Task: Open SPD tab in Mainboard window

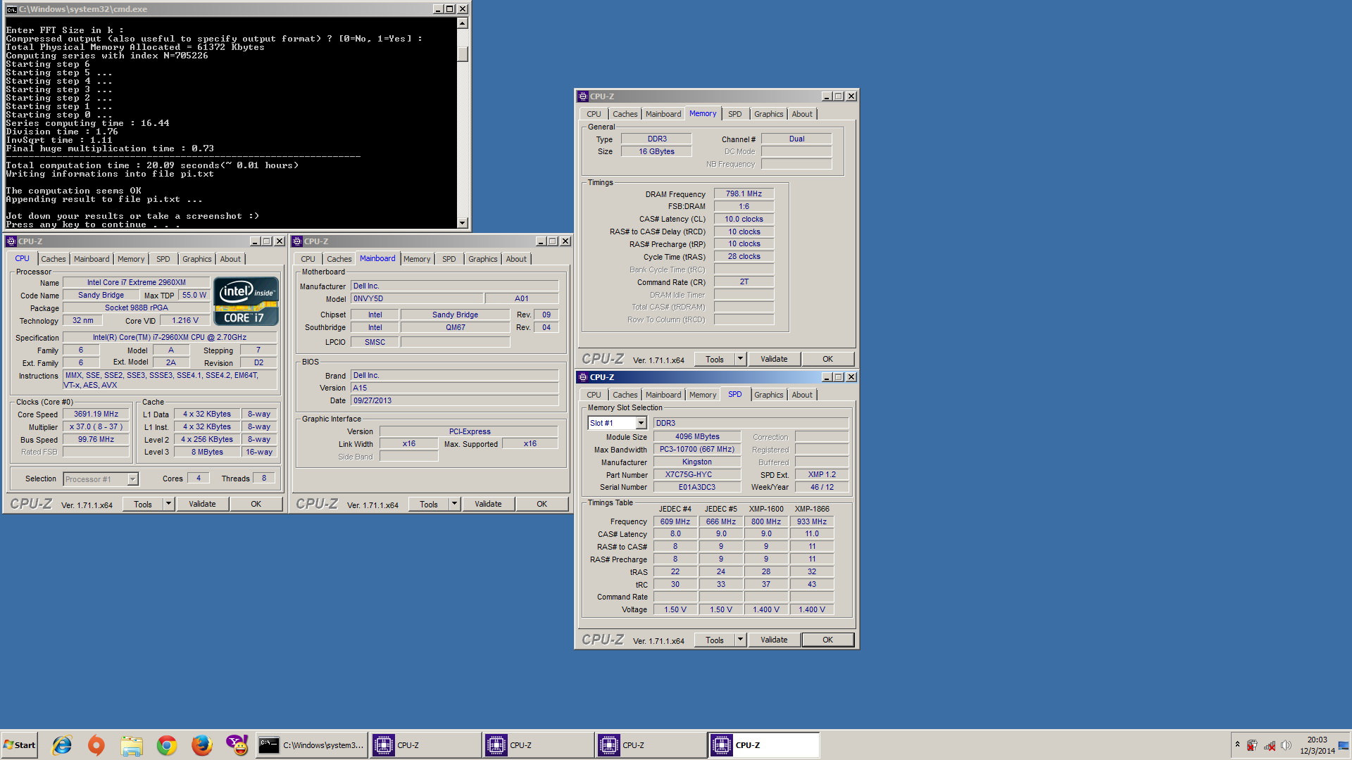Action: point(449,259)
